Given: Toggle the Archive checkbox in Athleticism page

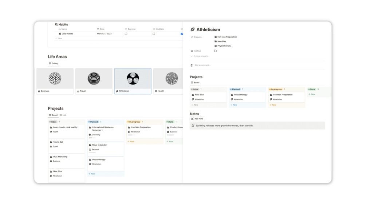Looking at the screenshot, I should click(x=215, y=51).
